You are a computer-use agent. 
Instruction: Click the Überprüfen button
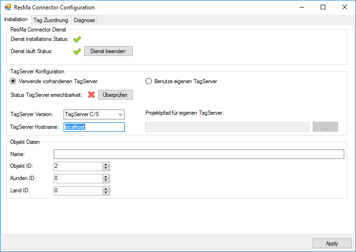click(x=115, y=95)
